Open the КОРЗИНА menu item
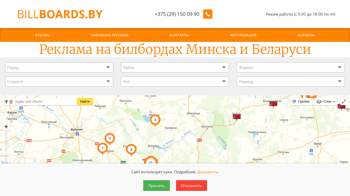 [306, 35]
